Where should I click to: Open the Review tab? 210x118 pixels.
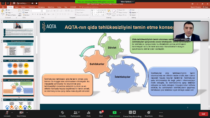[59, 7]
